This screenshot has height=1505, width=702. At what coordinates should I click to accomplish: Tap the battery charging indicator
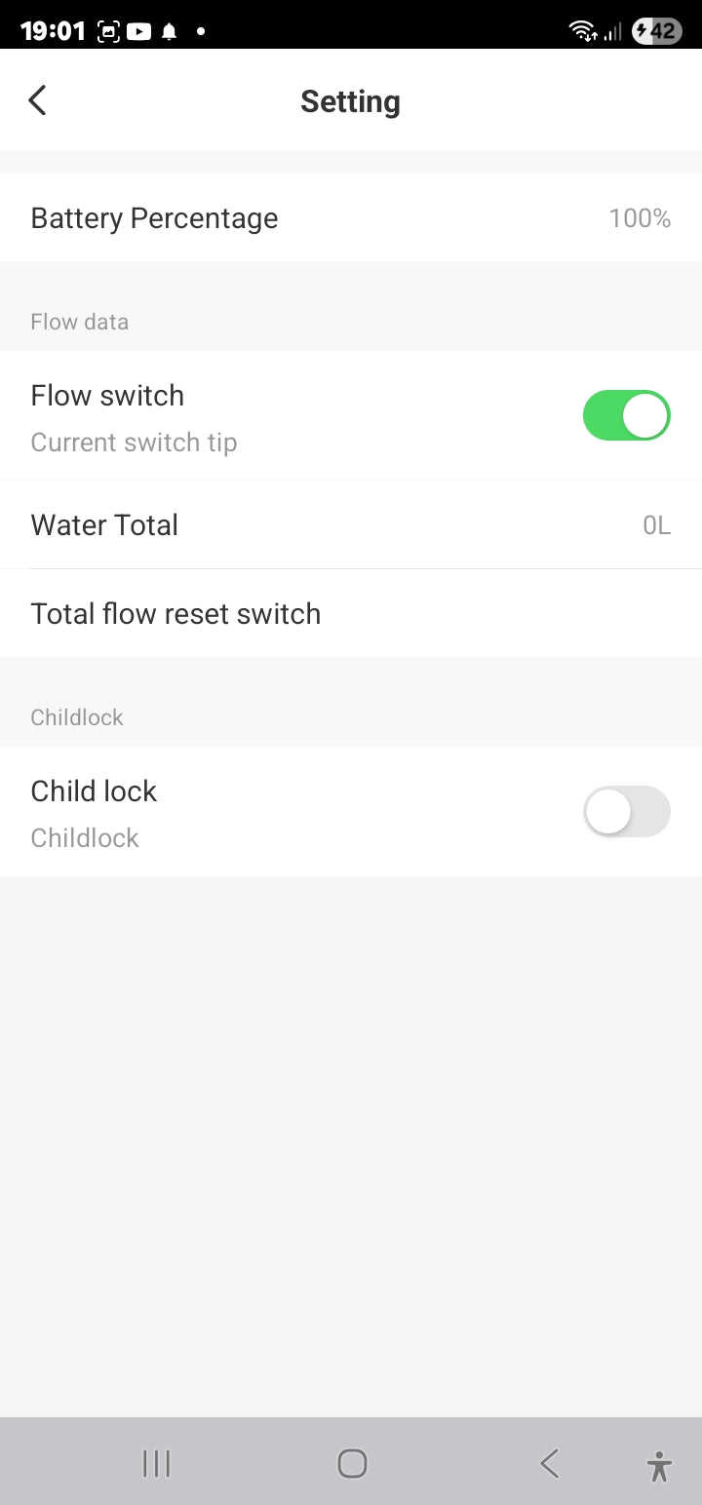(x=656, y=31)
